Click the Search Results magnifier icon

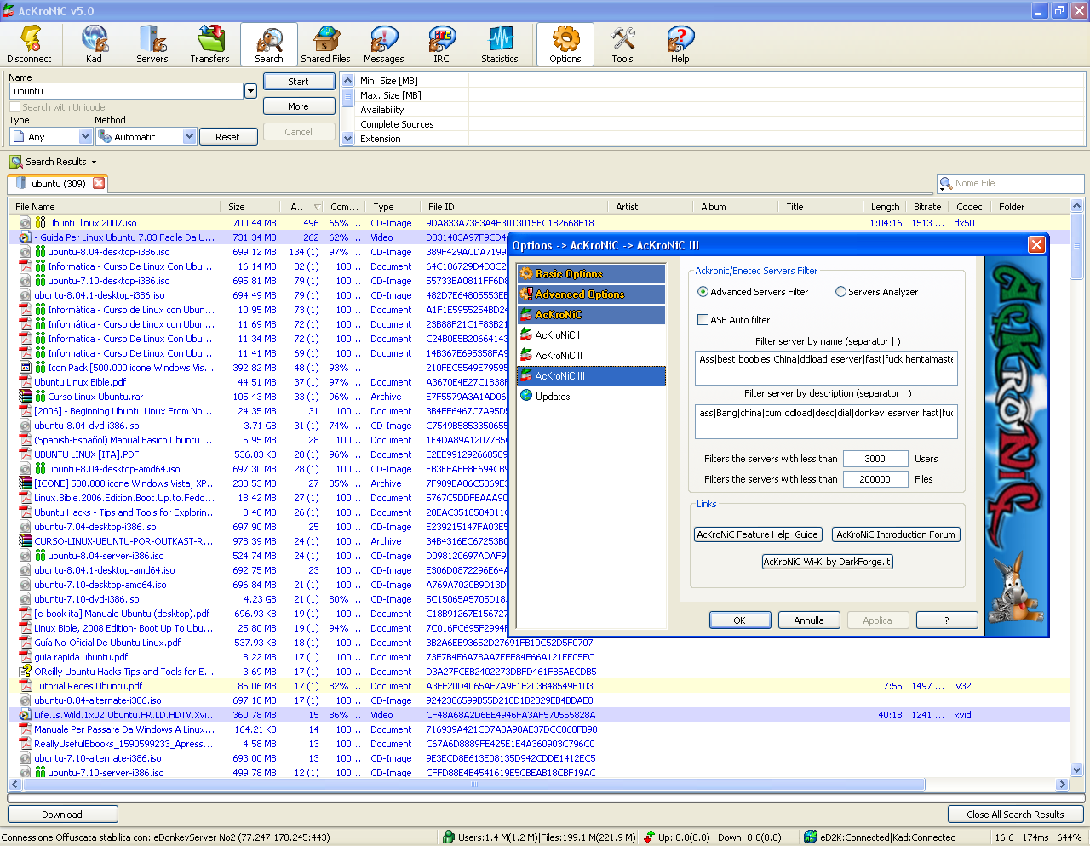pos(15,162)
